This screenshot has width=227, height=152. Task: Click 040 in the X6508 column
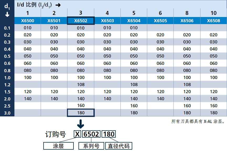[x=214, y=49]
